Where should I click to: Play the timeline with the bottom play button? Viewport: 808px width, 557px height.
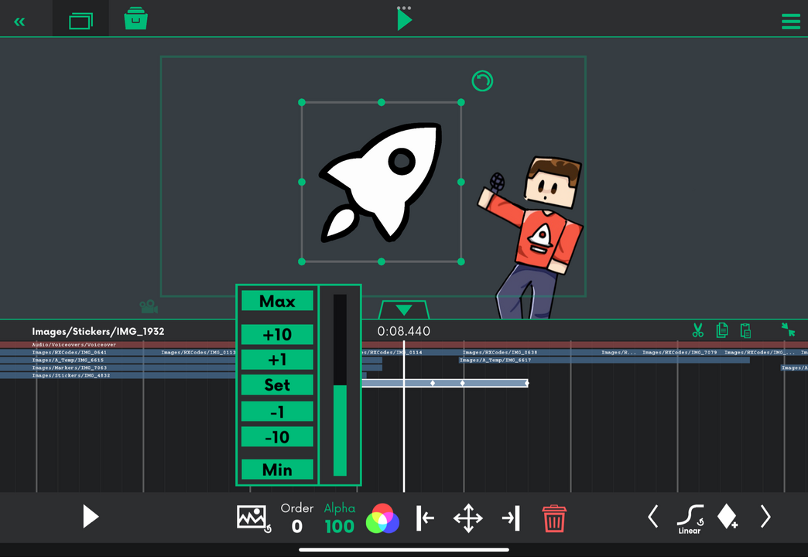coord(91,516)
